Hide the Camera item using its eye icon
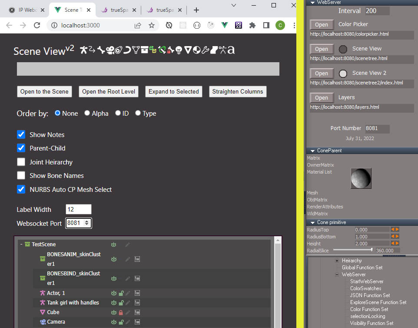 [x=114, y=322]
